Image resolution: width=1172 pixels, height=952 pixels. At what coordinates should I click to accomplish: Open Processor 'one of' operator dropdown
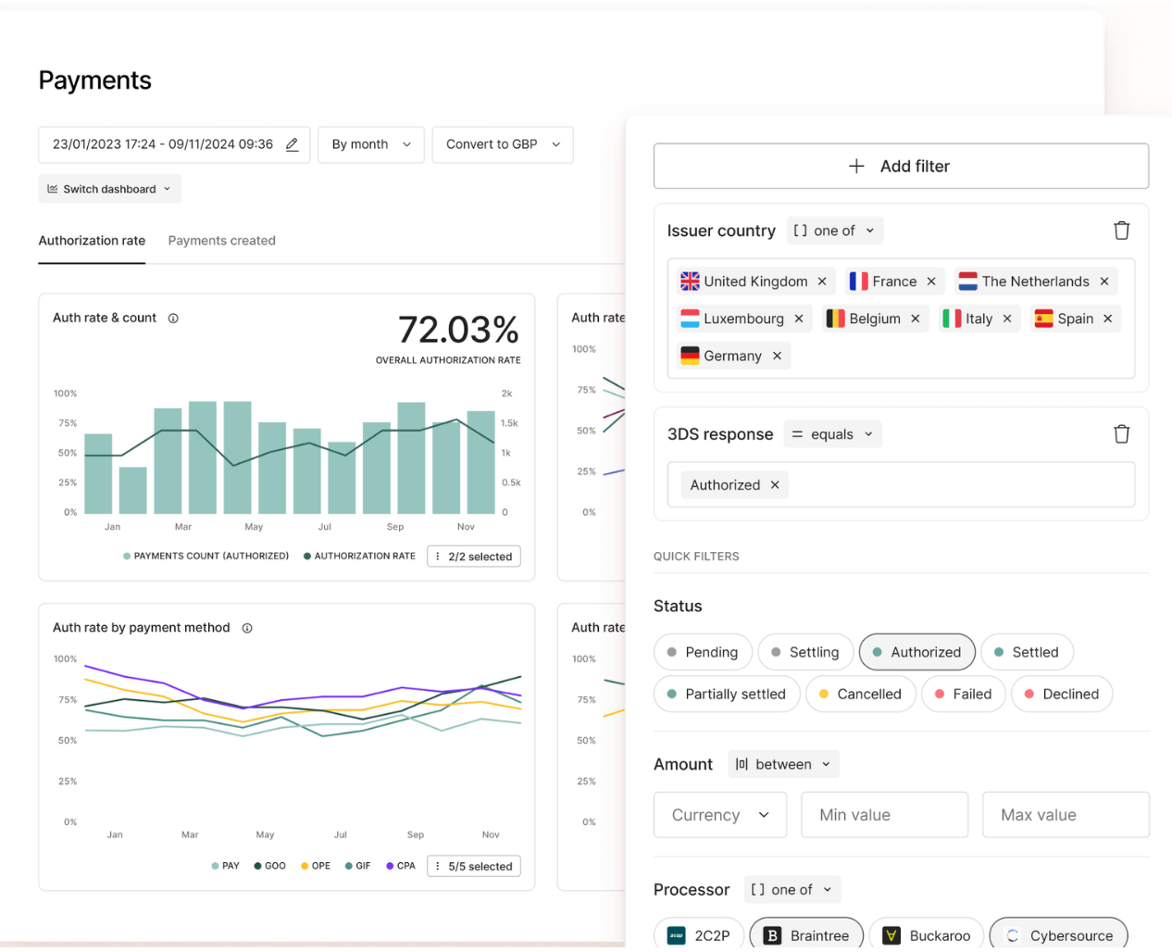pos(792,890)
